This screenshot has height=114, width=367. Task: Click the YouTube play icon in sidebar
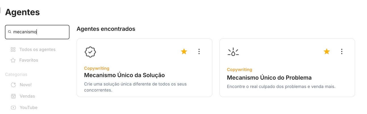[13, 107]
